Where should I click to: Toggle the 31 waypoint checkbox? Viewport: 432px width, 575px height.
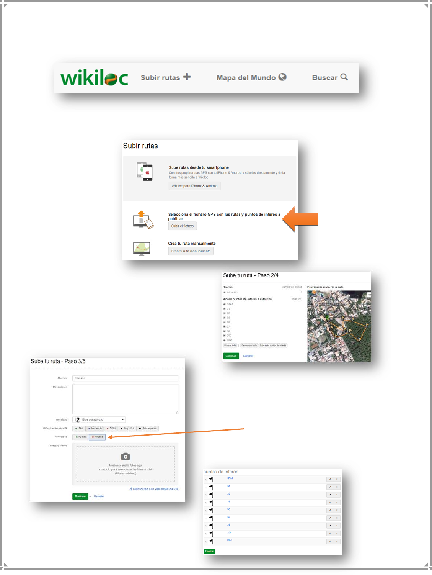(x=225, y=309)
